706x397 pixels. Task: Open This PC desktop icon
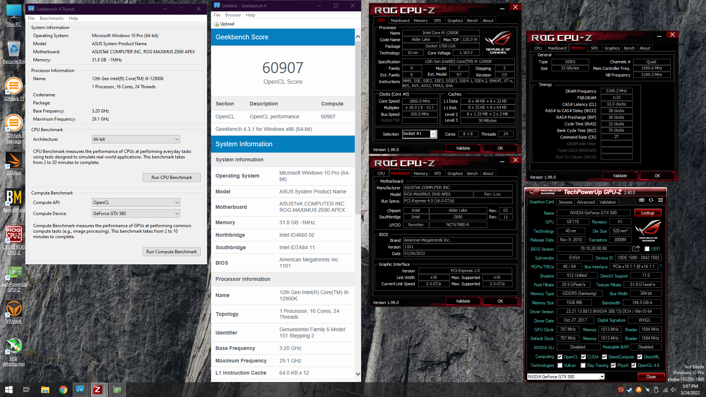click(14, 15)
